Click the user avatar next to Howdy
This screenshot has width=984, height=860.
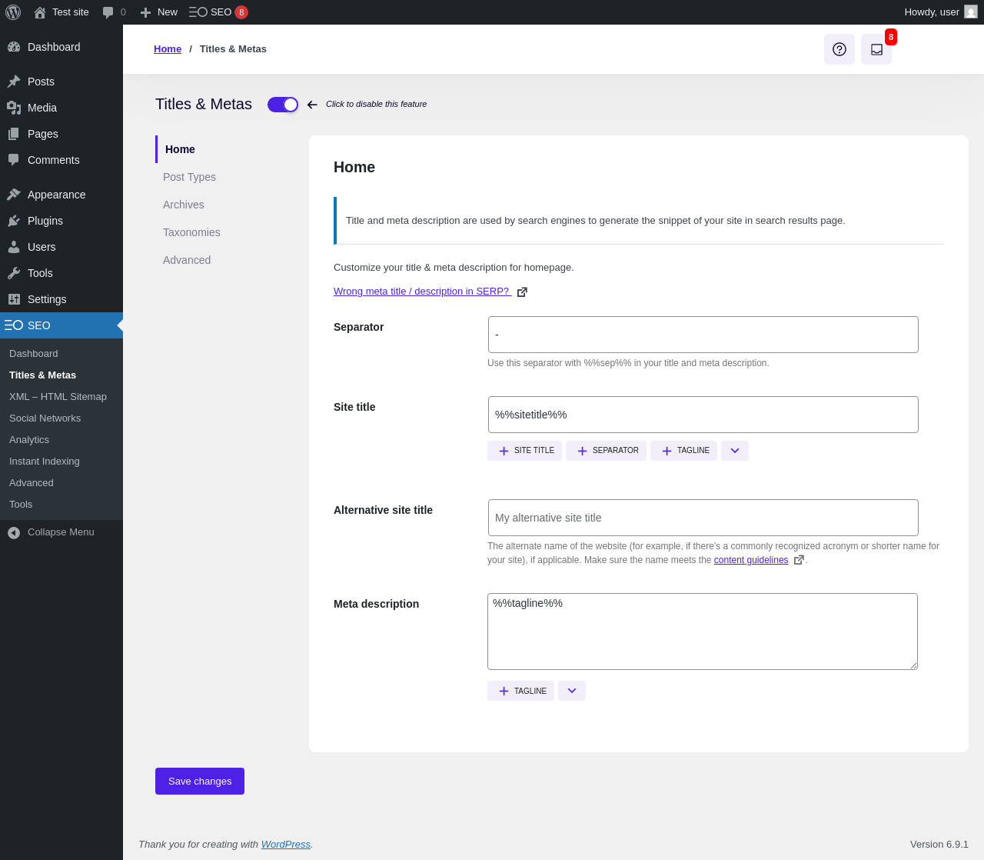tap(971, 12)
